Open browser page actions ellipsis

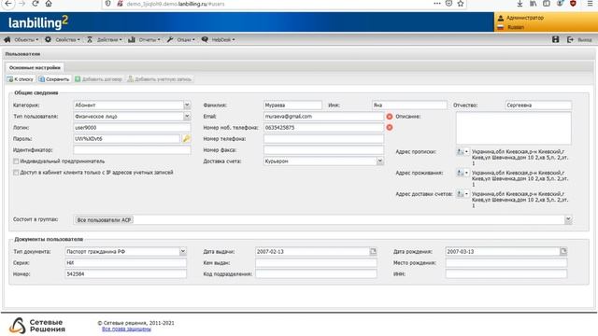point(437,4)
